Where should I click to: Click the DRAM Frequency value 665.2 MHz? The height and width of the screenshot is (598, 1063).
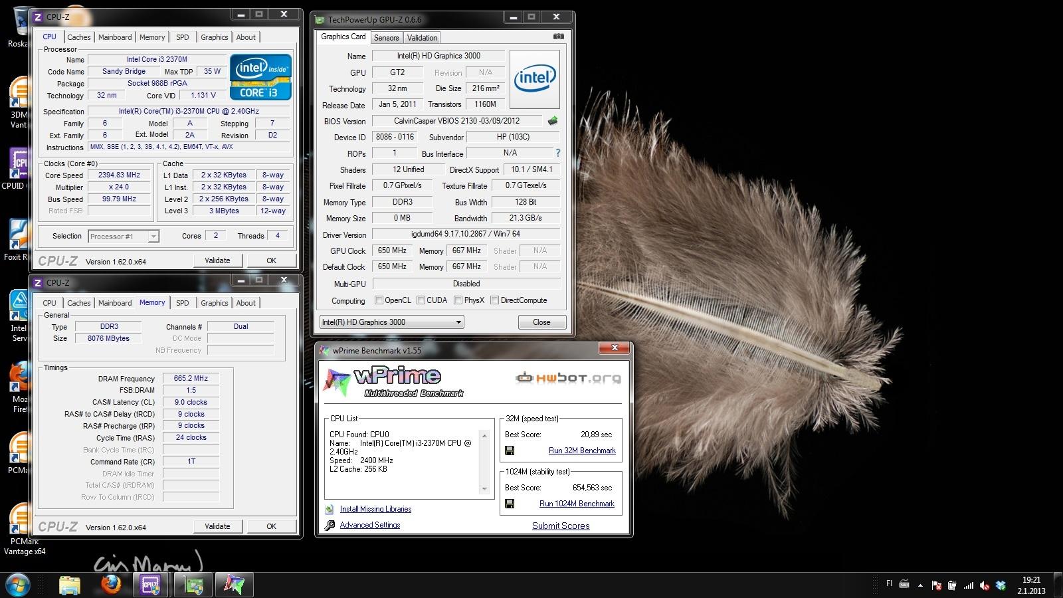(191, 378)
